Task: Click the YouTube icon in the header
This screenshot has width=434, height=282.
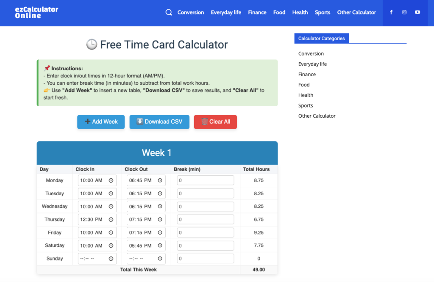Action: pos(417,12)
